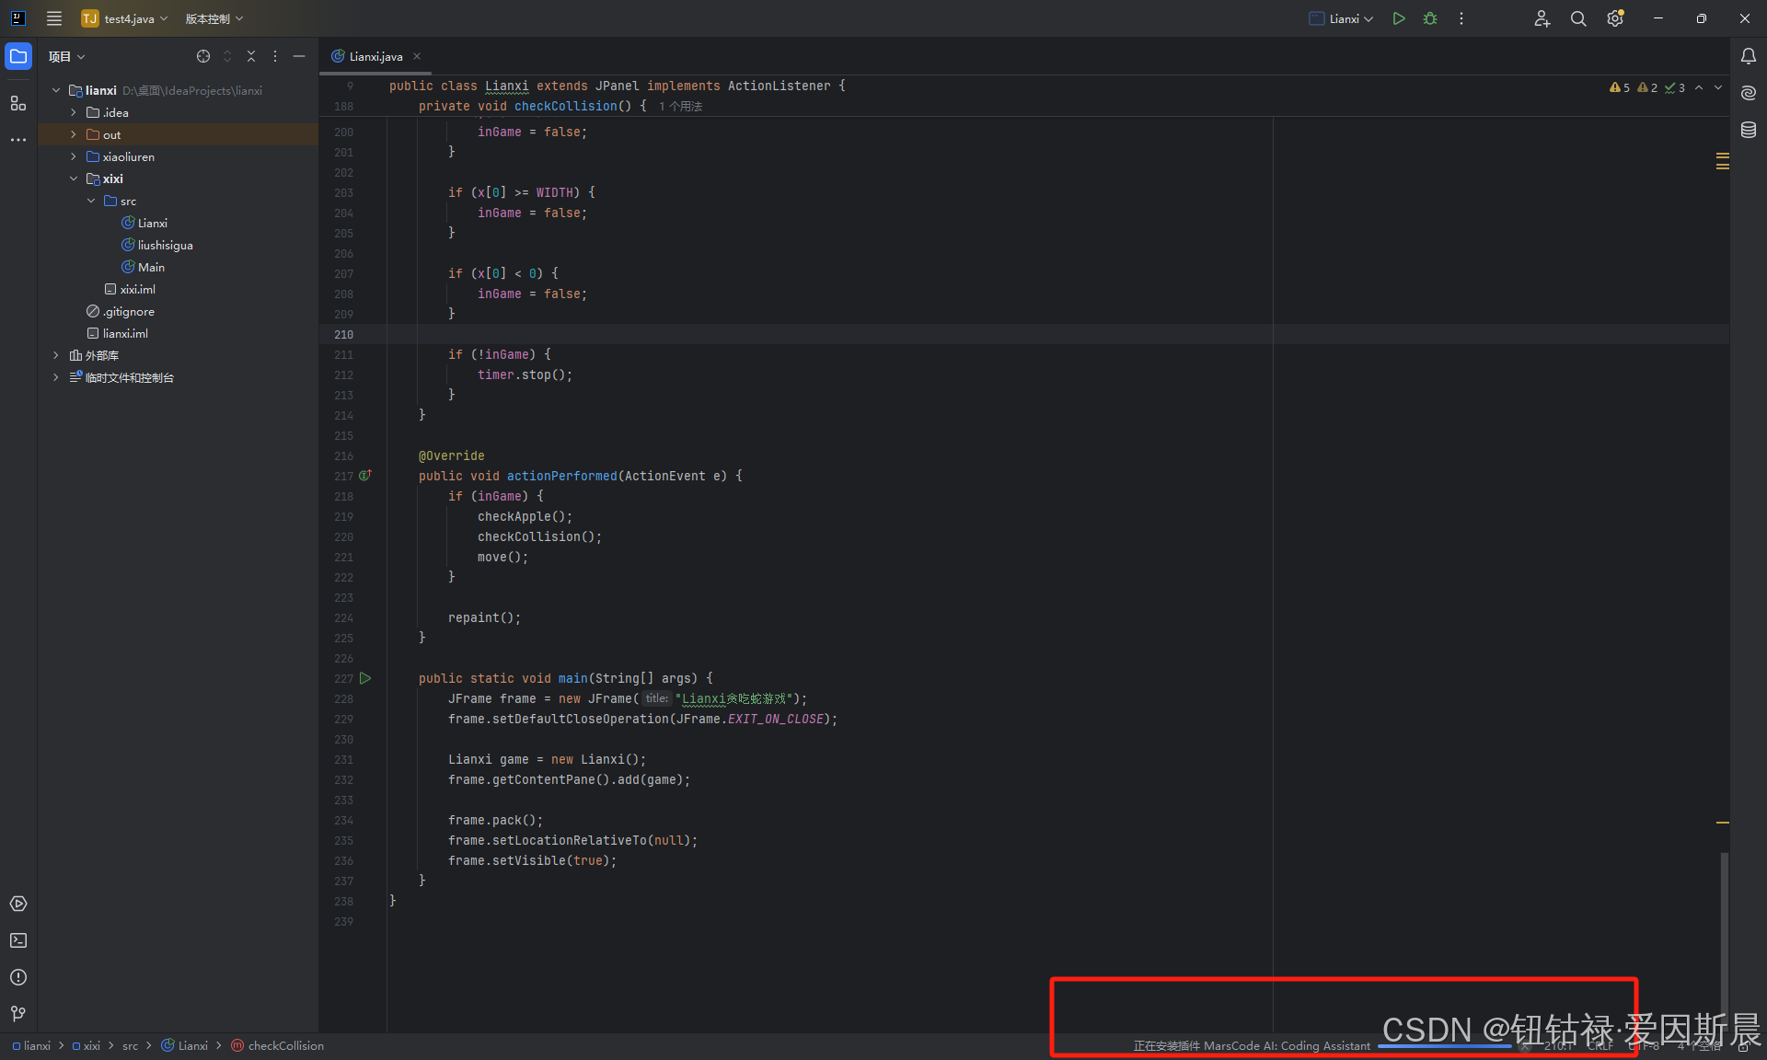1767x1060 pixels.
Task: Run the Lianxi configuration
Action: [x=1398, y=18]
